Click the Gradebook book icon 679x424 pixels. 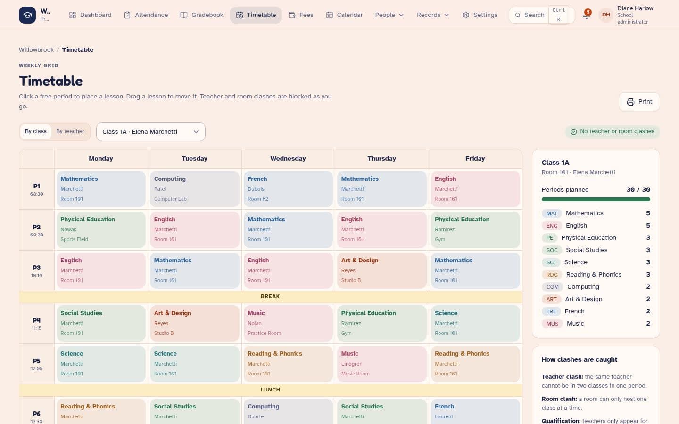point(184,15)
